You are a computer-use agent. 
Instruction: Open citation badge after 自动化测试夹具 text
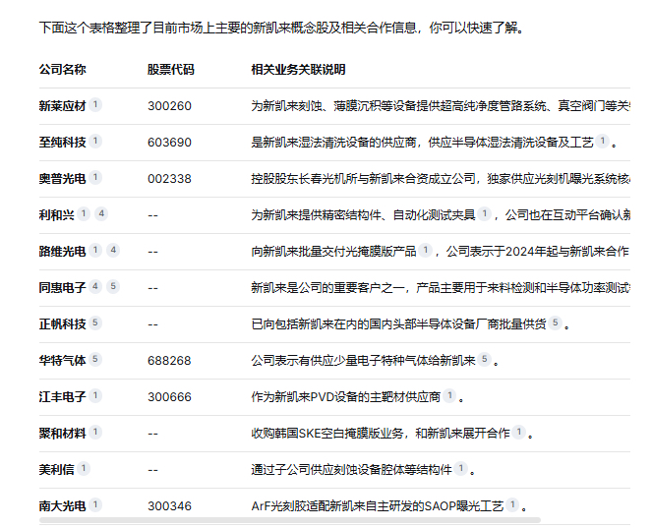tap(485, 214)
